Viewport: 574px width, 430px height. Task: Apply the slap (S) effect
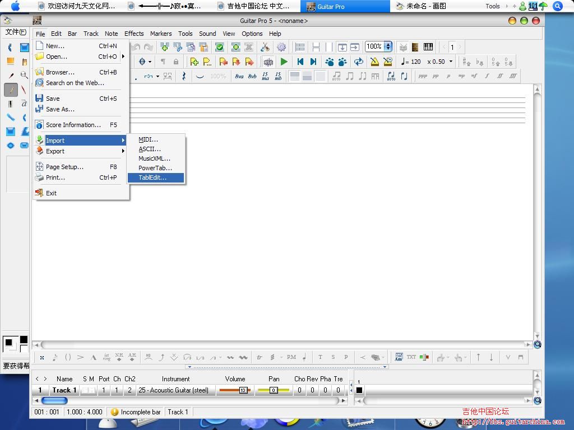[333, 357]
